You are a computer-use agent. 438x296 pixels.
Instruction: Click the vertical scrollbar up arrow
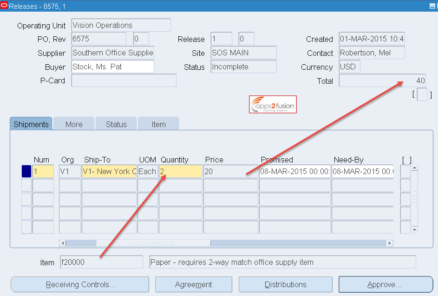(414, 168)
